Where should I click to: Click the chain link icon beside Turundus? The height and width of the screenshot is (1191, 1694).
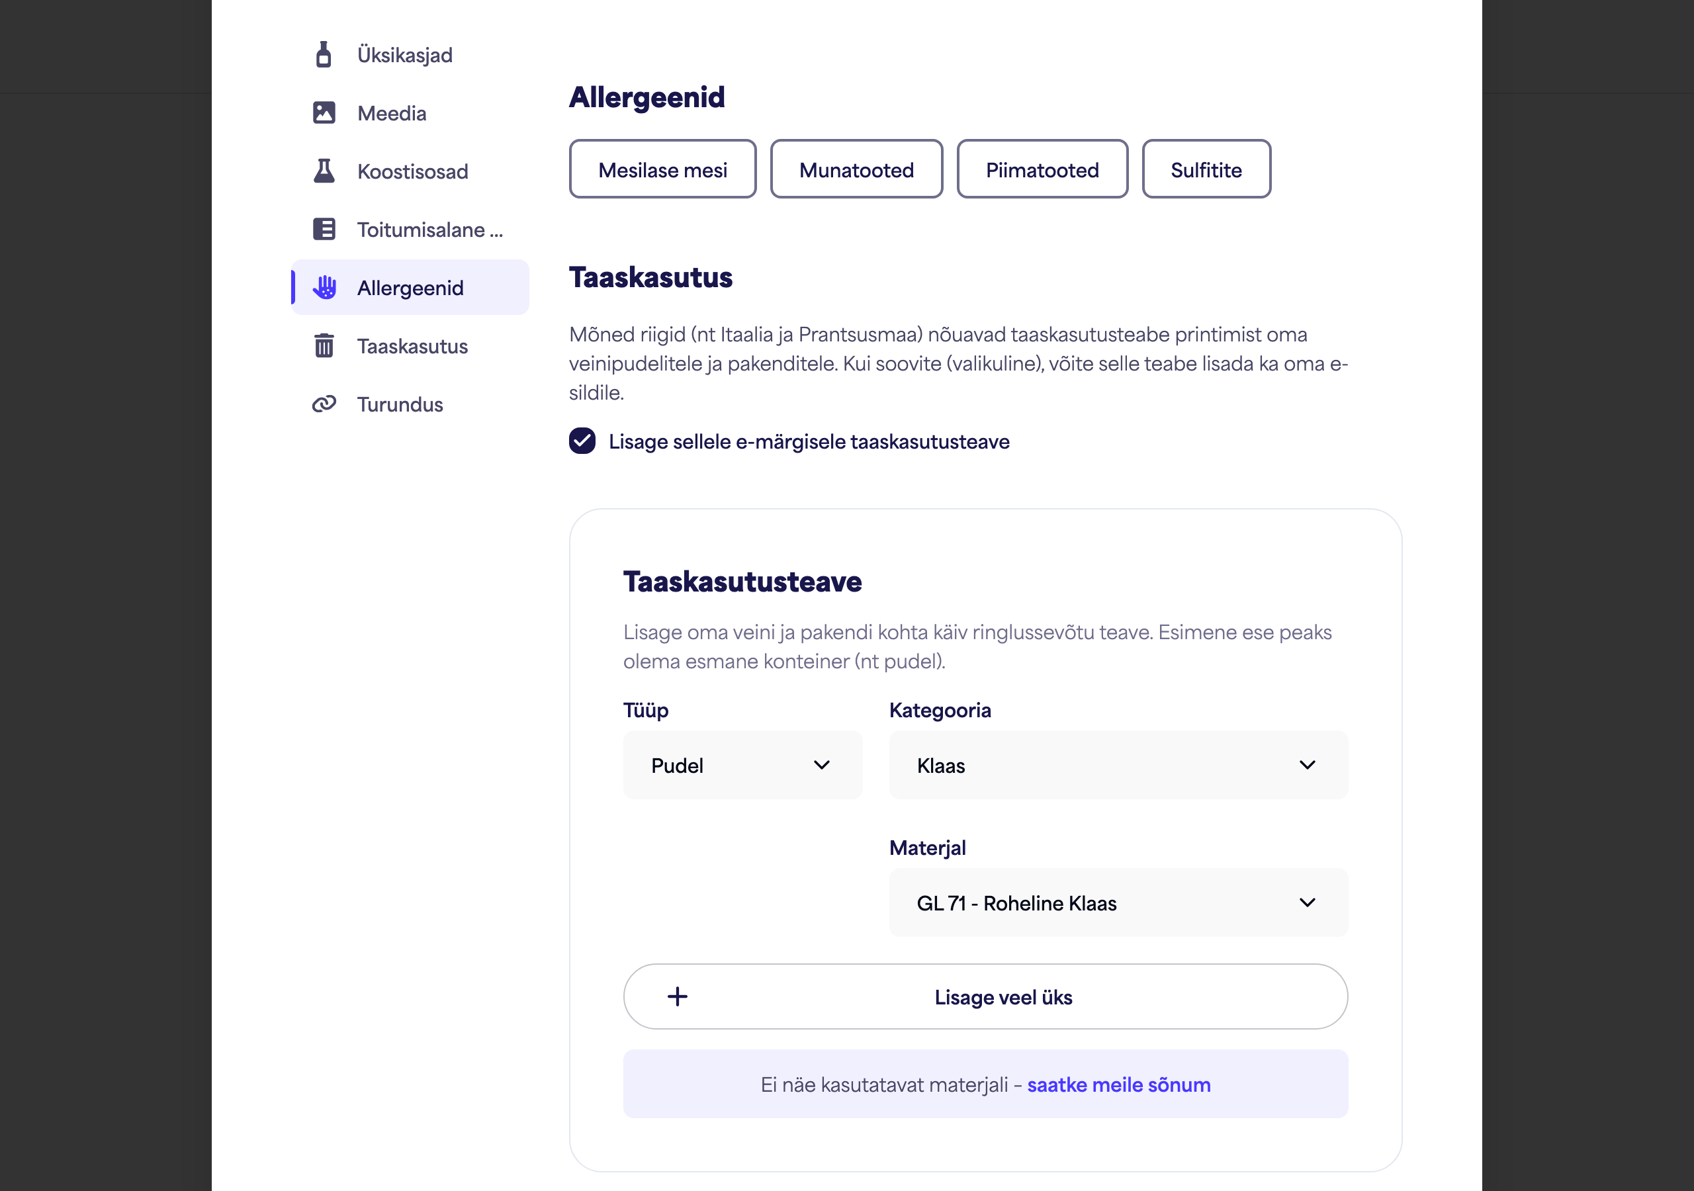click(324, 404)
